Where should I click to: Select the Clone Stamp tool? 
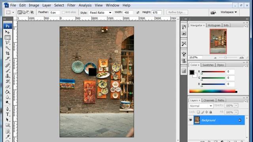tap(8, 76)
